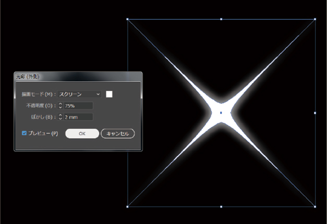Click the center point of the star shape
Screen dimensions: 327x224
click(221, 113)
